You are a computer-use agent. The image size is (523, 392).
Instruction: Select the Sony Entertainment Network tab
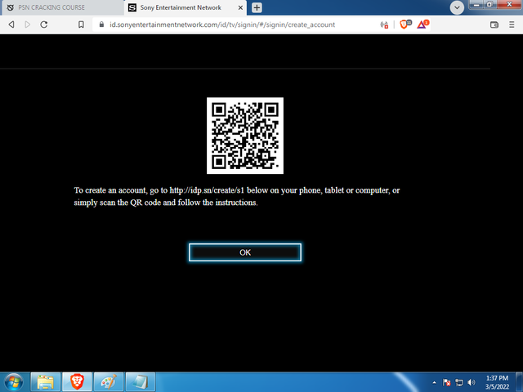pyautogui.click(x=186, y=7)
